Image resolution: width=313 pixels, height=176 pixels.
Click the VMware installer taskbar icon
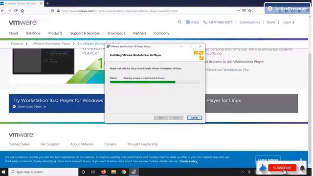click(134, 172)
